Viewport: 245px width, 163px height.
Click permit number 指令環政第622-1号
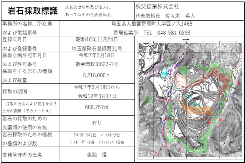tap(97, 64)
